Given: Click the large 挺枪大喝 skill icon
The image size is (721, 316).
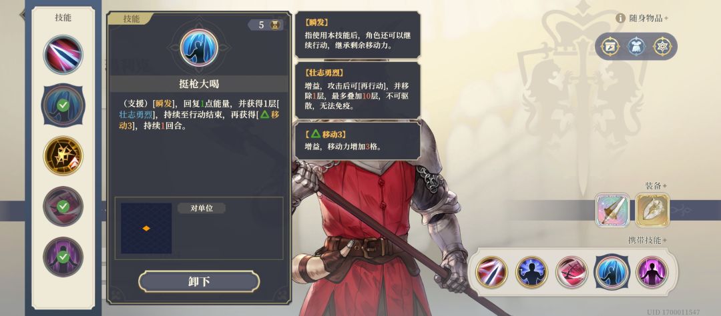Looking at the screenshot, I should pos(199,47).
